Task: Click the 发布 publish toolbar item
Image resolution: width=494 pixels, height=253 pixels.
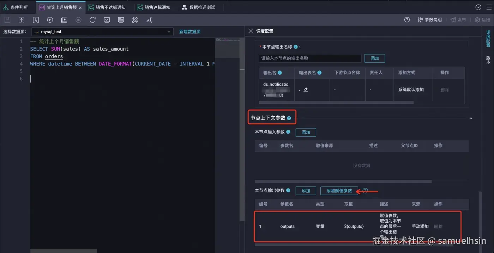Action: click(458, 20)
